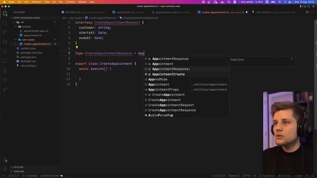The image size is (317, 178).
Task: Open the Code menu in menu bar
Action: click(x=11, y=2)
